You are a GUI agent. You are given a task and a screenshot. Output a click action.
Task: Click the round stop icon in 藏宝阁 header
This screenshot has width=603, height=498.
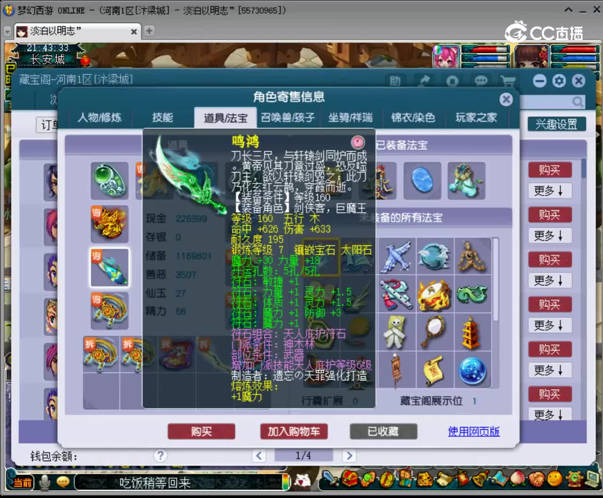pos(452,81)
